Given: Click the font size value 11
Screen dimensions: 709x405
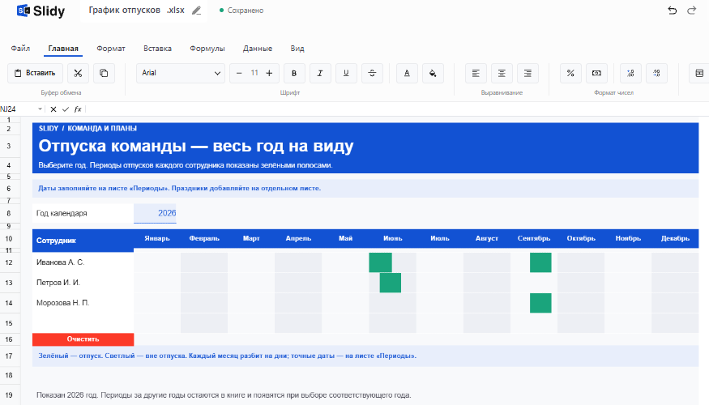Looking at the screenshot, I should pyautogui.click(x=254, y=73).
